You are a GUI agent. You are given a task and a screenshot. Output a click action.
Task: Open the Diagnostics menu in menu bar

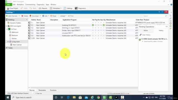coord(41,4)
